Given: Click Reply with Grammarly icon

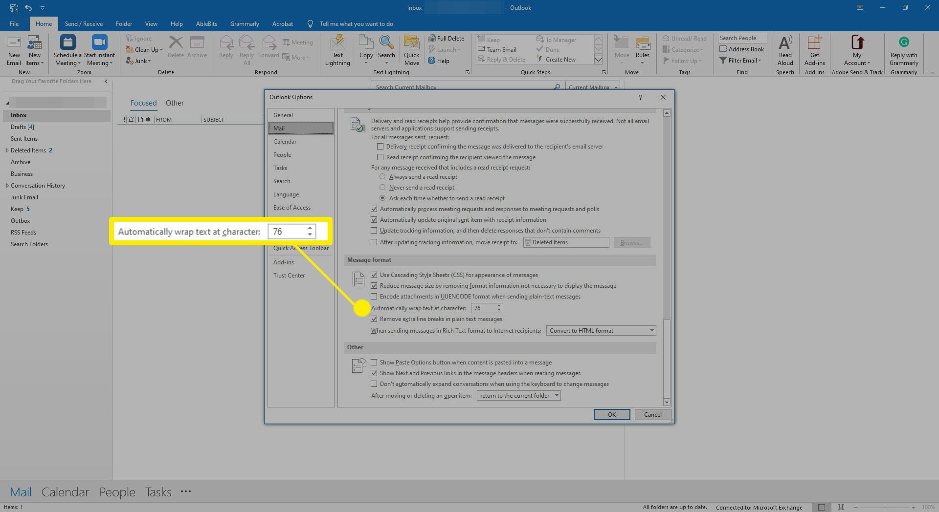Looking at the screenshot, I should point(904,43).
